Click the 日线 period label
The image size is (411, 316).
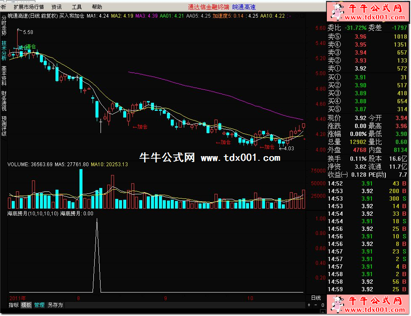pos(316,298)
